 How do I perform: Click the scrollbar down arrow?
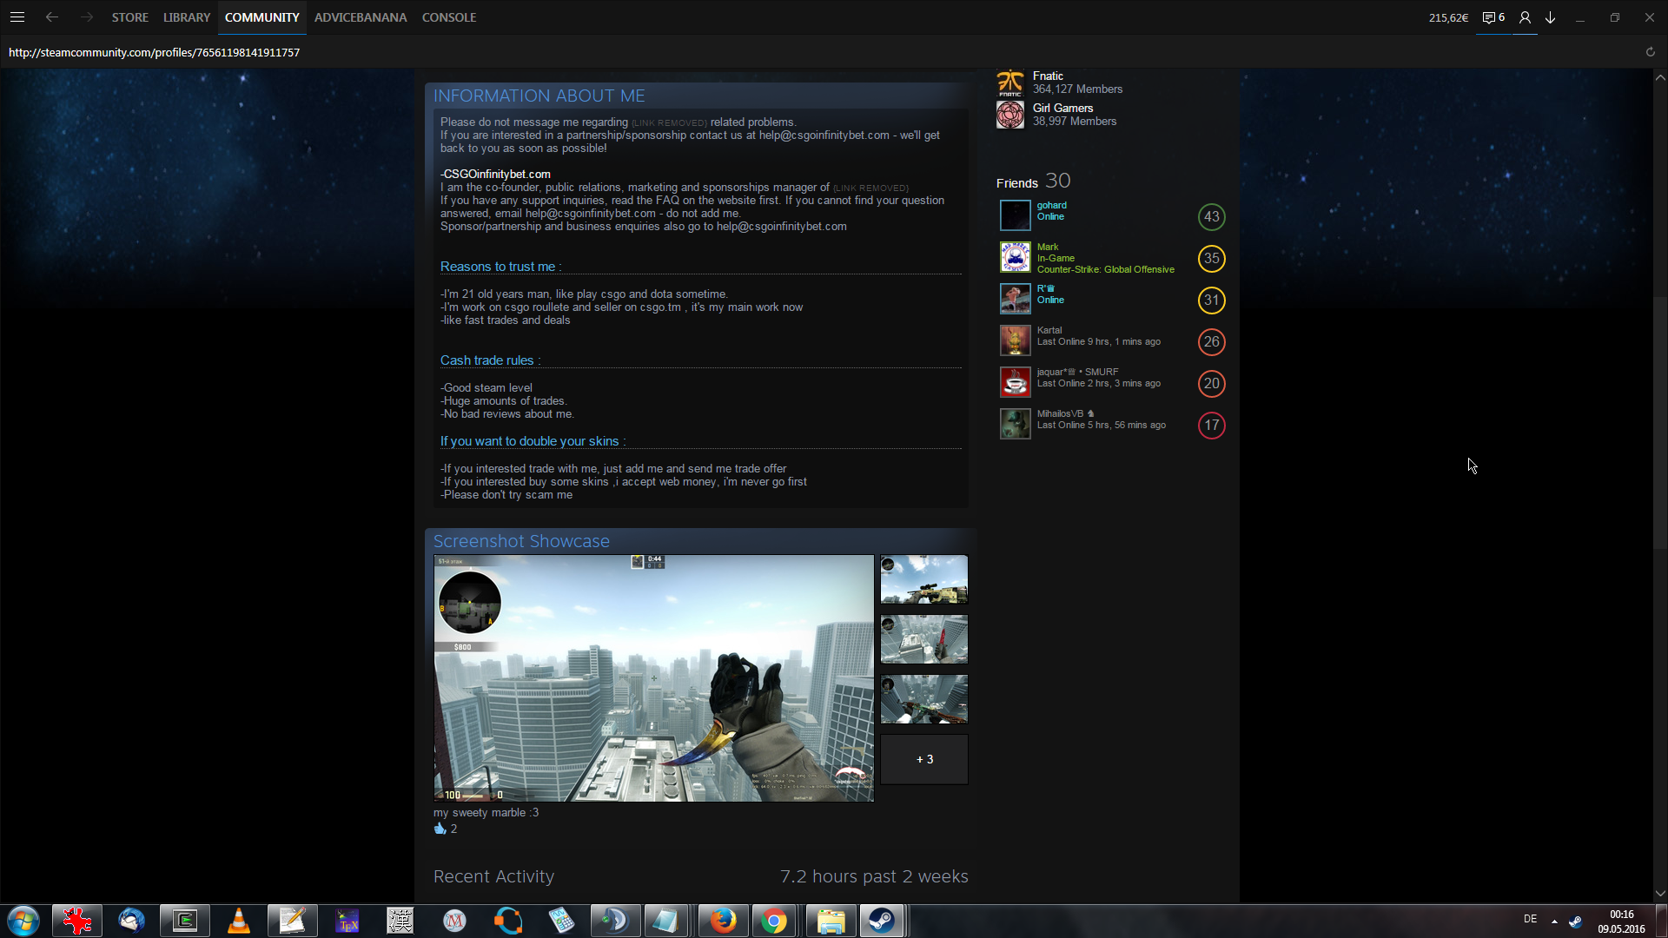click(1660, 893)
